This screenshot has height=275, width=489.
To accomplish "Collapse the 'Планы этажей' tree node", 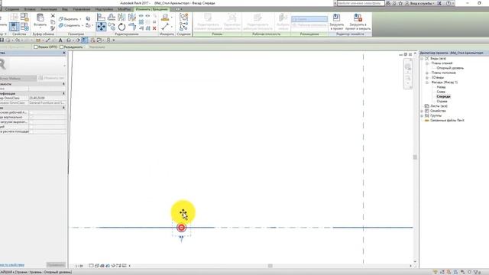I will point(427,63).
